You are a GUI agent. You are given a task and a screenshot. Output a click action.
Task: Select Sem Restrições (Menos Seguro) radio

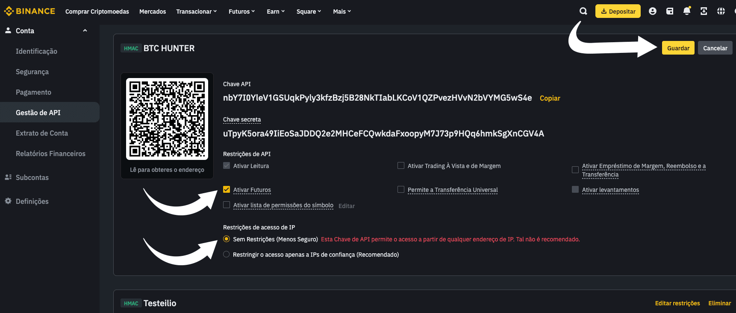click(227, 239)
